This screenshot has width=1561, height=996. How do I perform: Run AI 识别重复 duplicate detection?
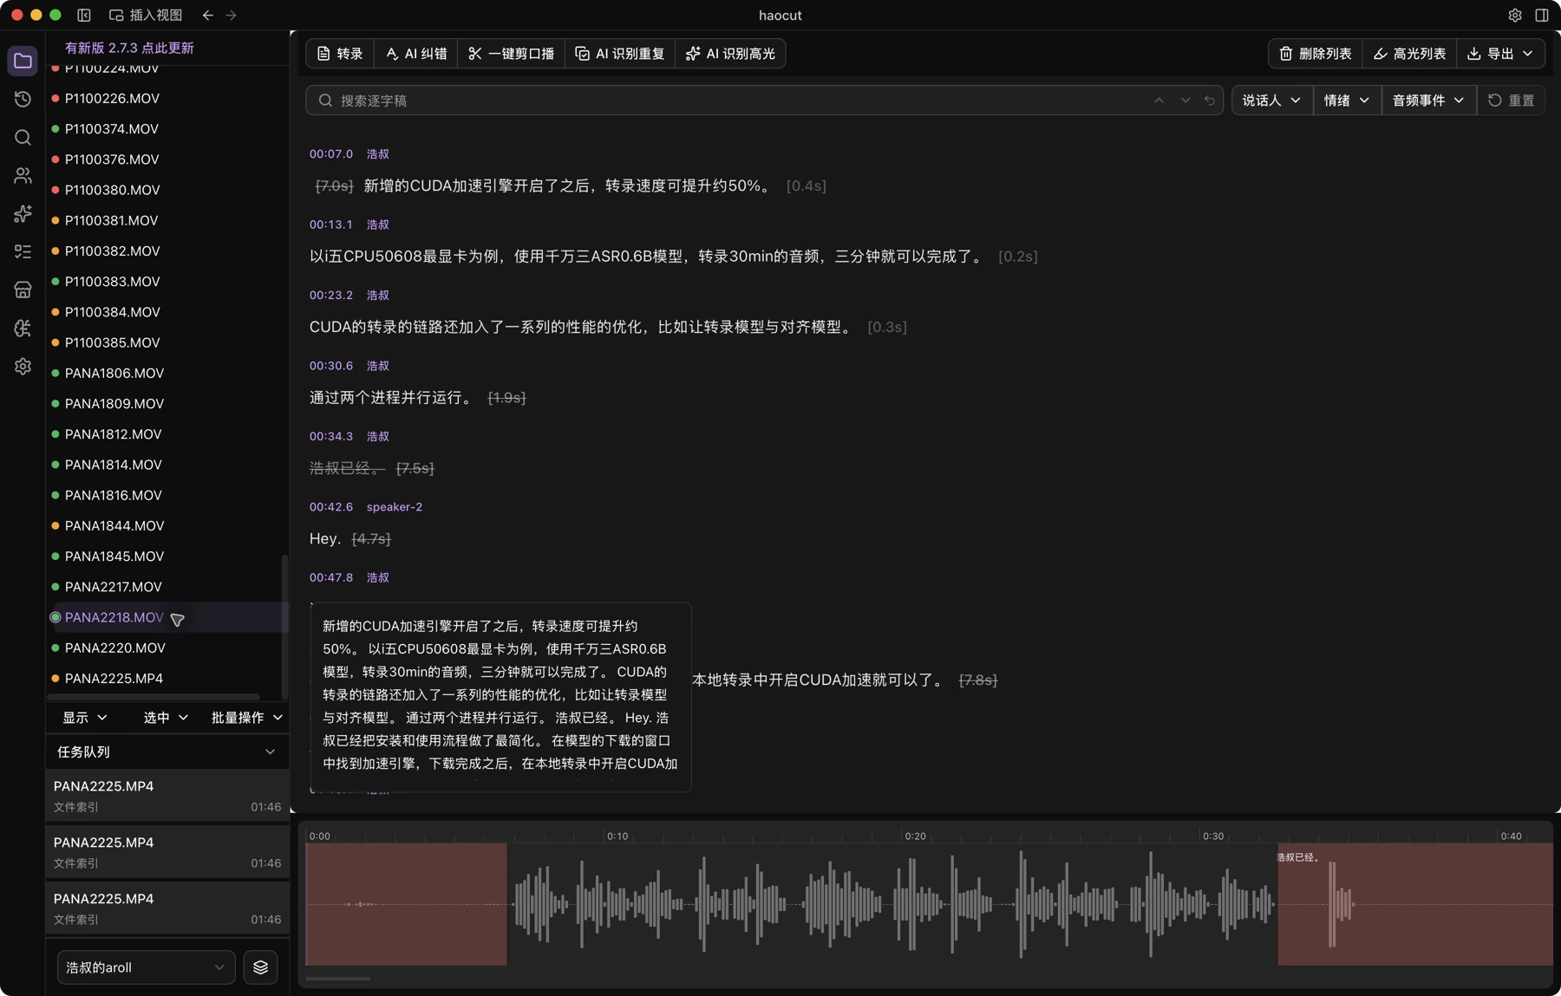620,54
